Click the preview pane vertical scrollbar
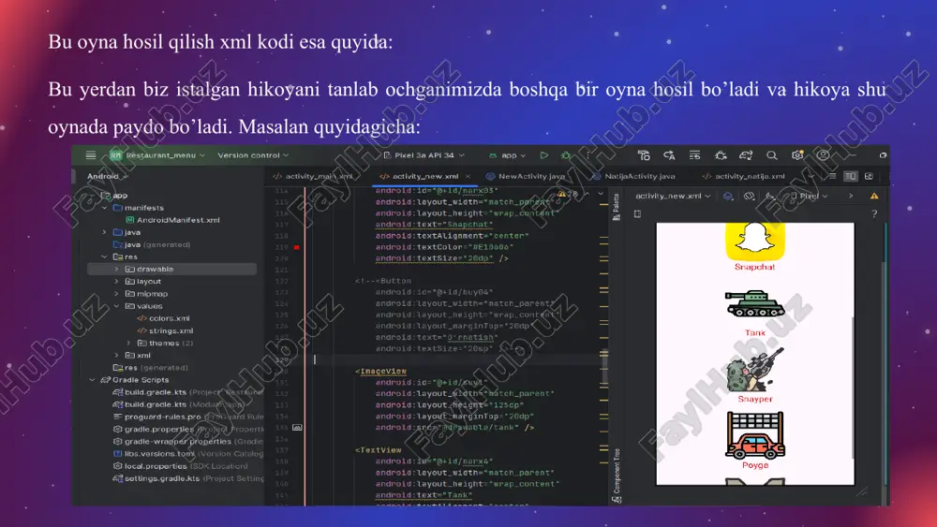 click(853, 388)
